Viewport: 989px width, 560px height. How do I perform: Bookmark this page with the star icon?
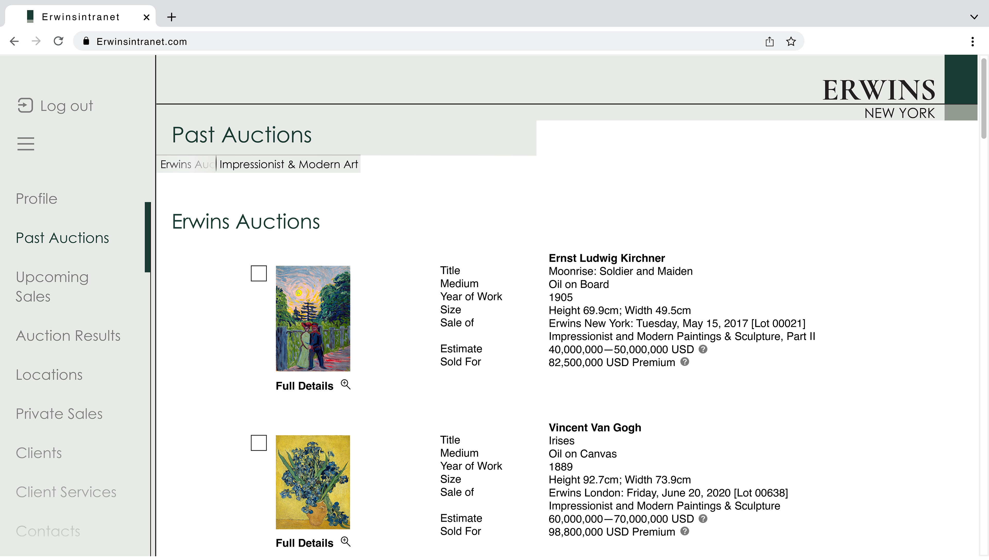point(791,41)
